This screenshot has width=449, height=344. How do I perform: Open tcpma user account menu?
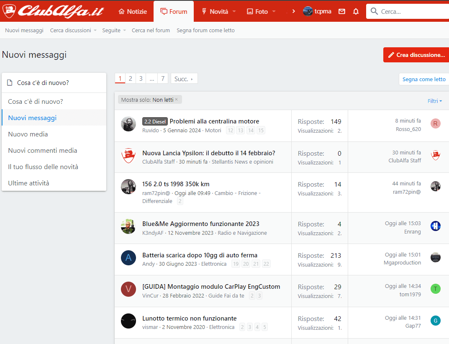pyautogui.click(x=317, y=11)
